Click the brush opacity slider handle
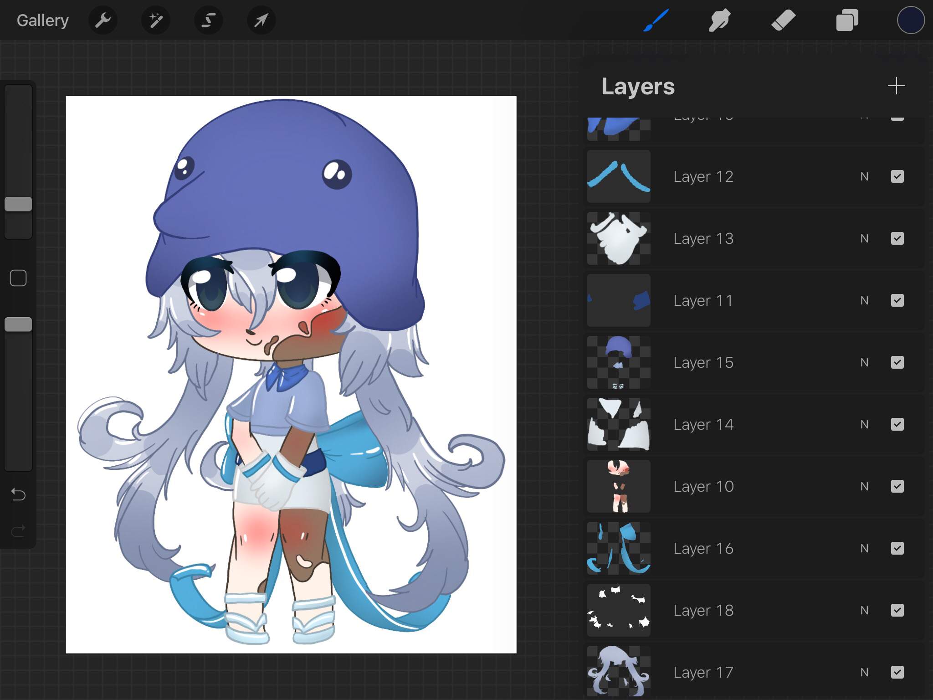 pos(18,324)
